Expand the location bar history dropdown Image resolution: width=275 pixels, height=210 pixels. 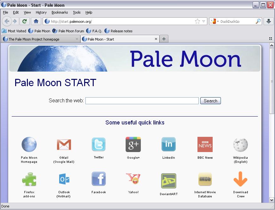[203, 21]
